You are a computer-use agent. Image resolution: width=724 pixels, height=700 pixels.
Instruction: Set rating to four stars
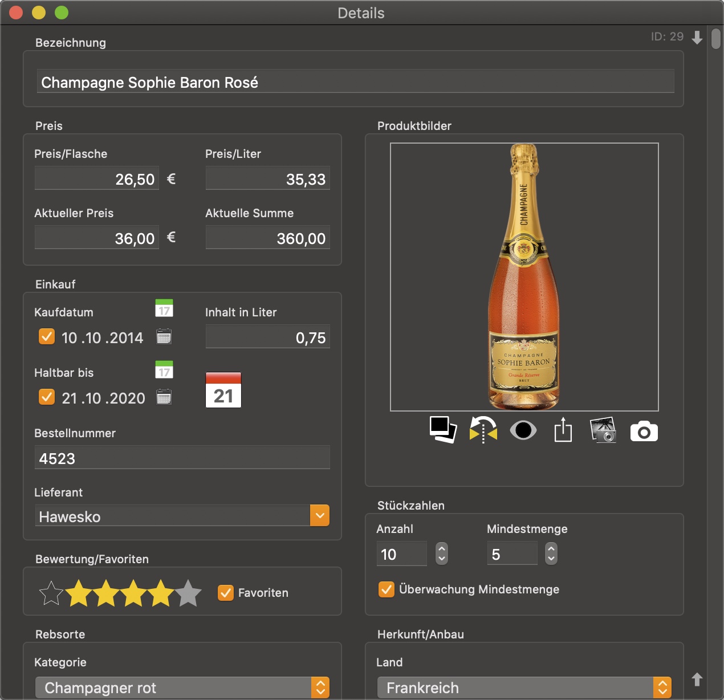[x=161, y=593]
